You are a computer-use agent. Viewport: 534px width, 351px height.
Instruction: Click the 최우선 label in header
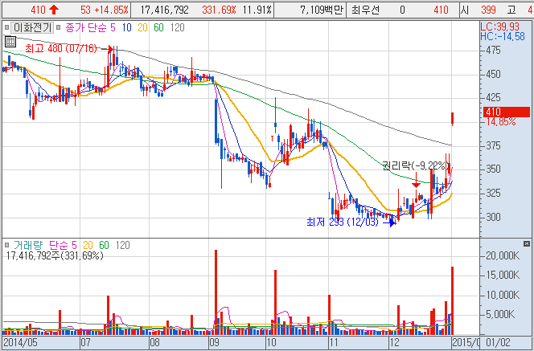pyautogui.click(x=365, y=10)
